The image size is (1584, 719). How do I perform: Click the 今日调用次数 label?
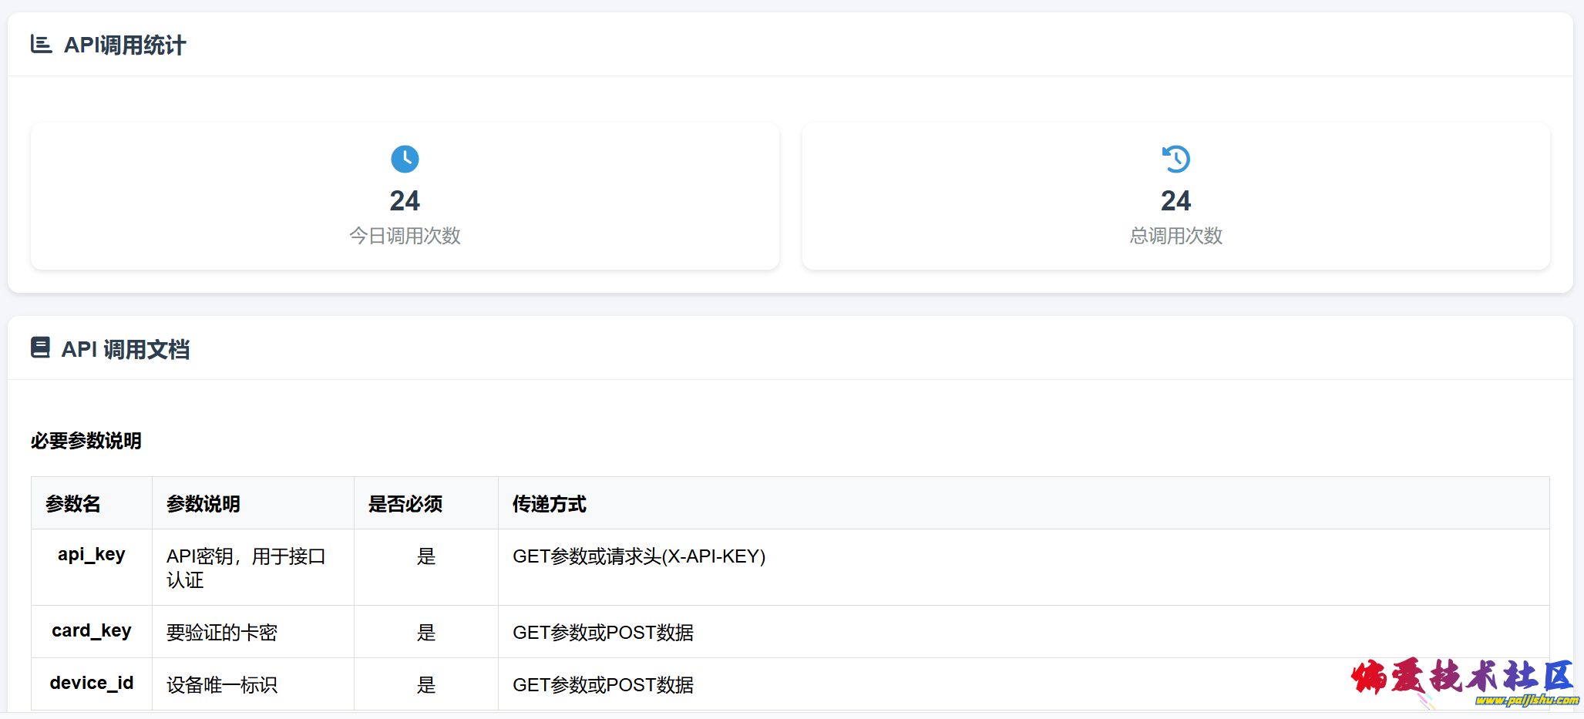[x=405, y=236]
